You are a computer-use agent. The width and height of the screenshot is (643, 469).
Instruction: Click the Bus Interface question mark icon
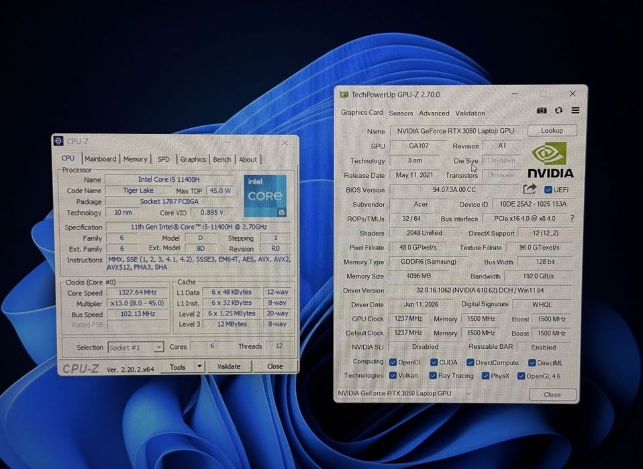(x=572, y=218)
